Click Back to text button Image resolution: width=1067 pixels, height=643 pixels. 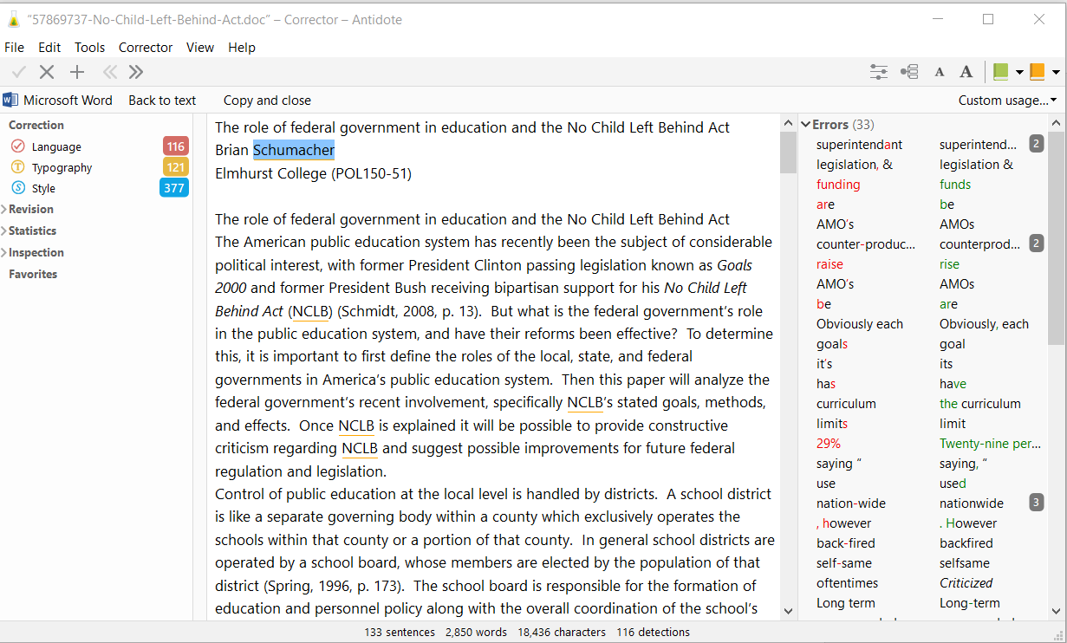pos(162,101)
